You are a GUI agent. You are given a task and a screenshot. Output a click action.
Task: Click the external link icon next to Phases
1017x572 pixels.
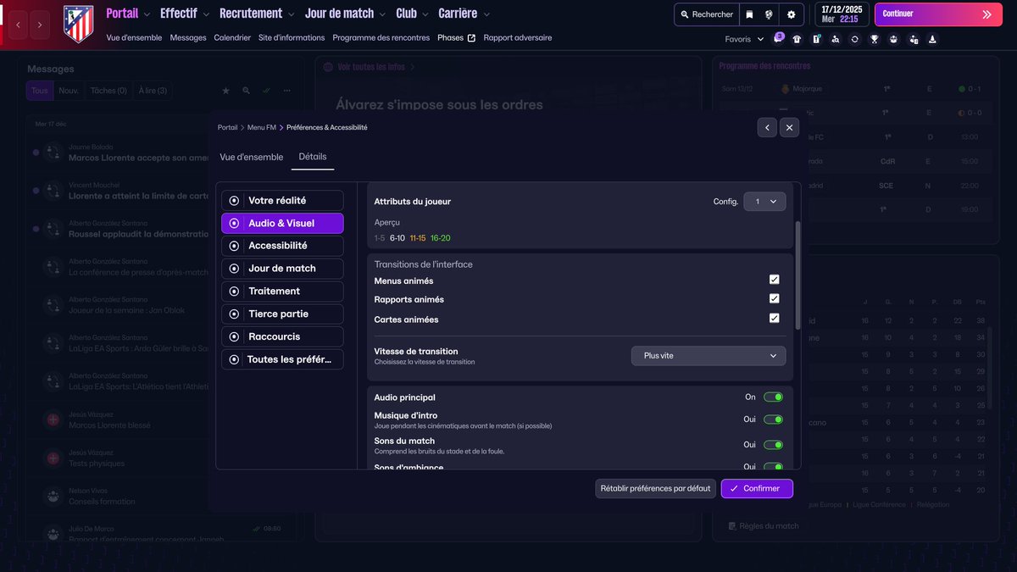[x=471, y=38]
